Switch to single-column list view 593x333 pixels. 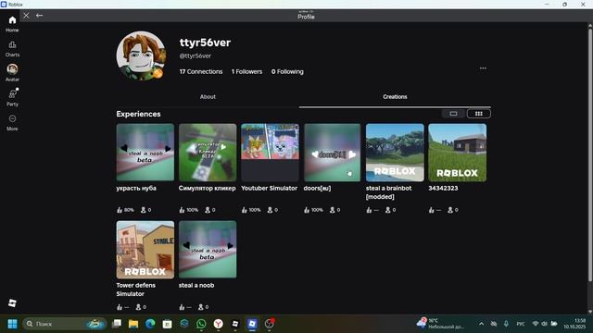point(453,114)
